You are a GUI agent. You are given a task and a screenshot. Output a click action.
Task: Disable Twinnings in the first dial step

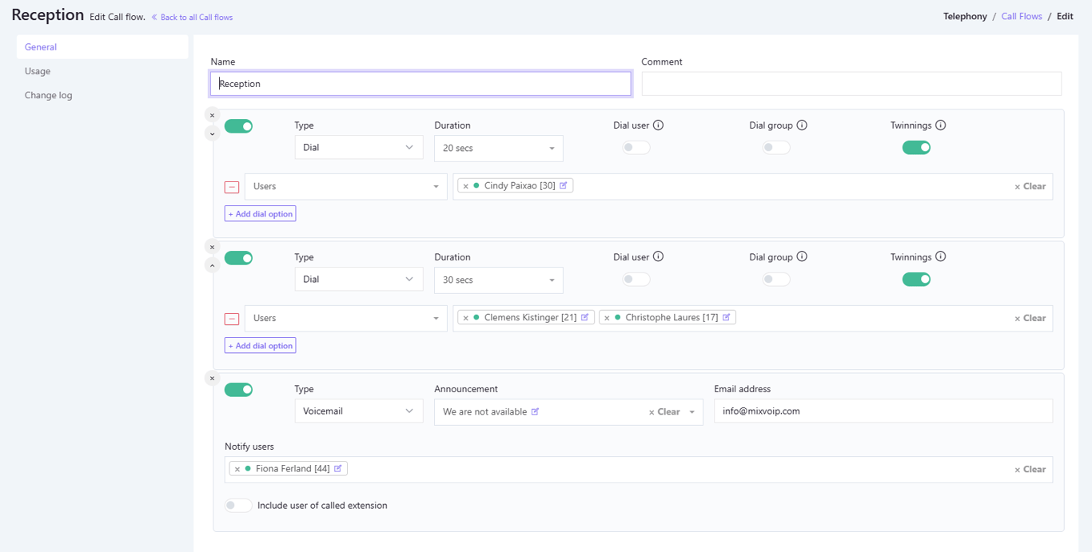point(916,148)
